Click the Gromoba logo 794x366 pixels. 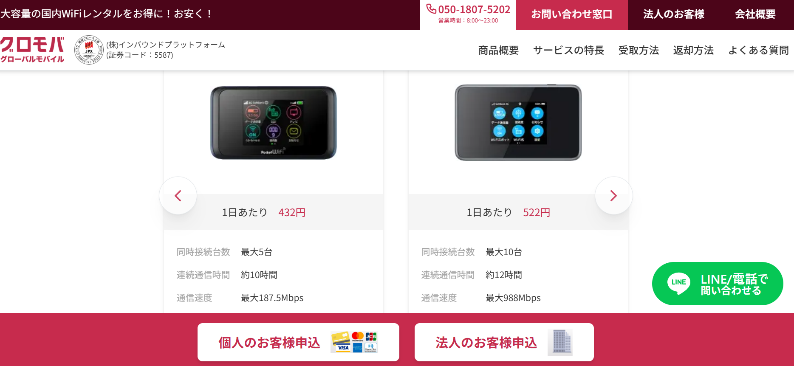tap(32, 50)
